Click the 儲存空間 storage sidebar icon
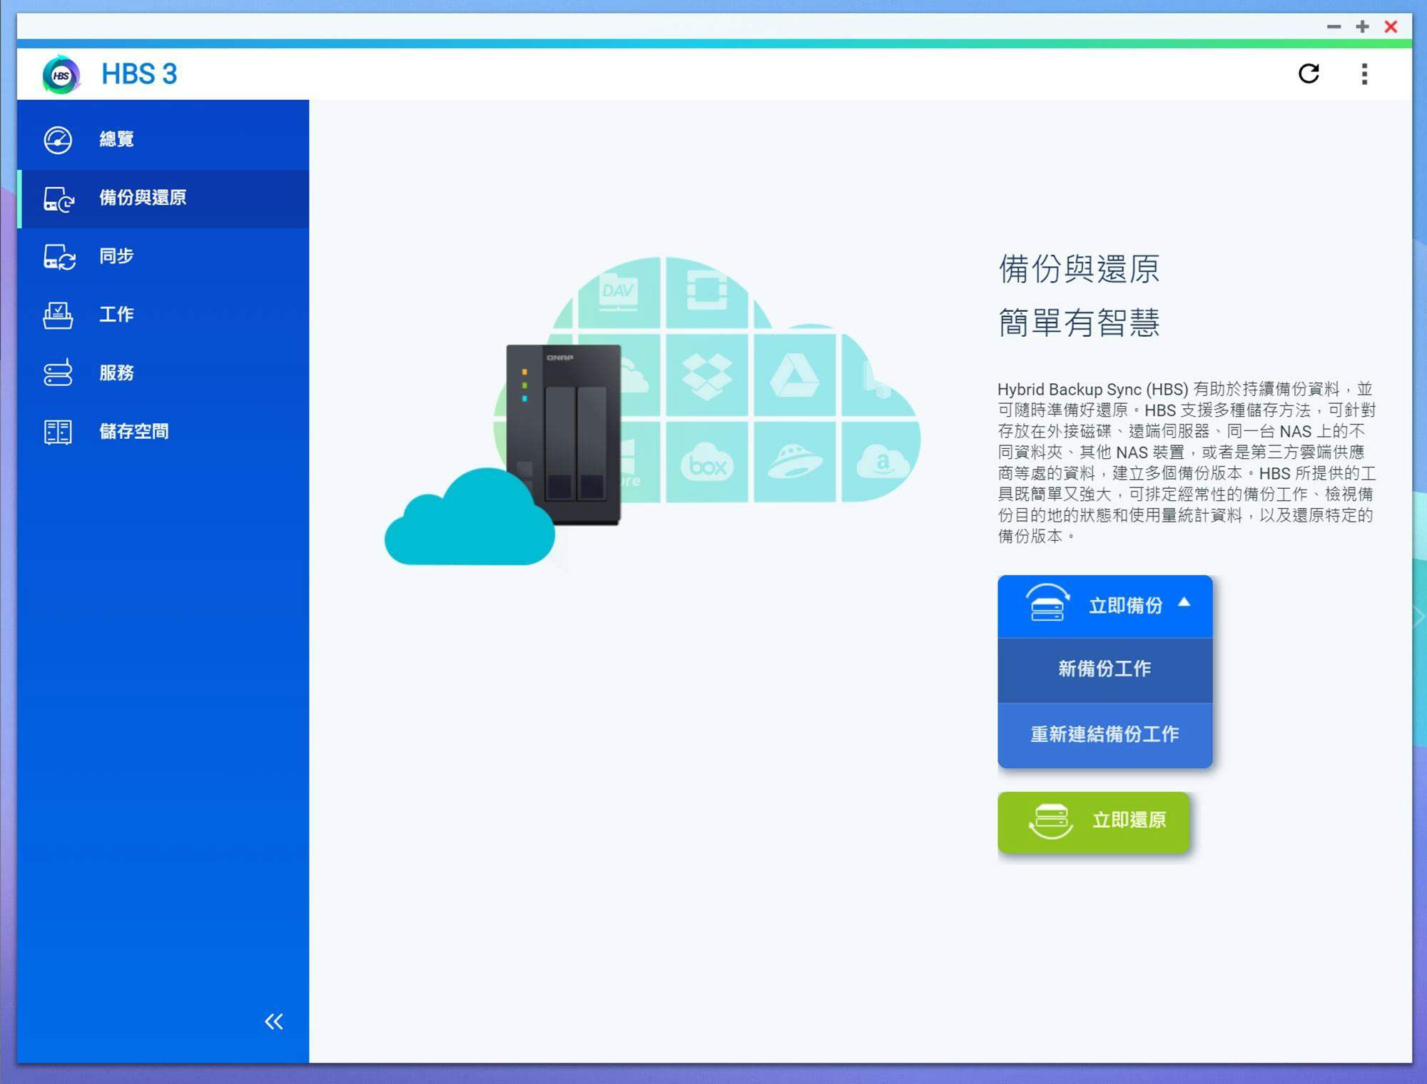Image resolution: width=1427 pixels, height=1084 pixels. (58, 431)
